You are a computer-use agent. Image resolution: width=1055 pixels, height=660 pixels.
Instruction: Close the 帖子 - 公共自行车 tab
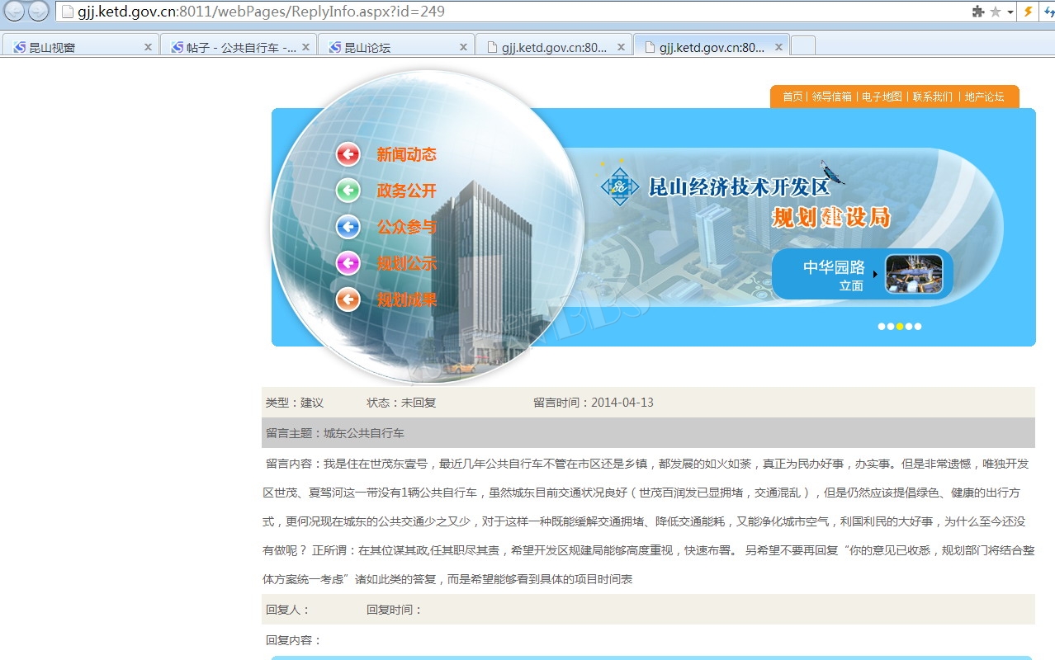(x=305, y=47)
